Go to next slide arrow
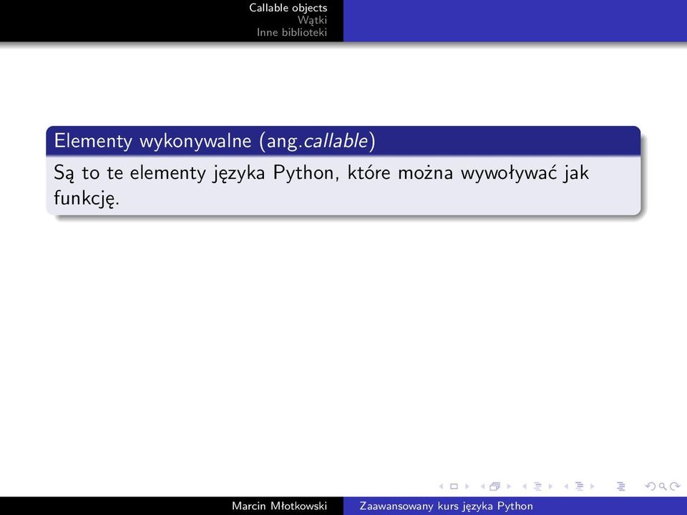 point(467,486)
